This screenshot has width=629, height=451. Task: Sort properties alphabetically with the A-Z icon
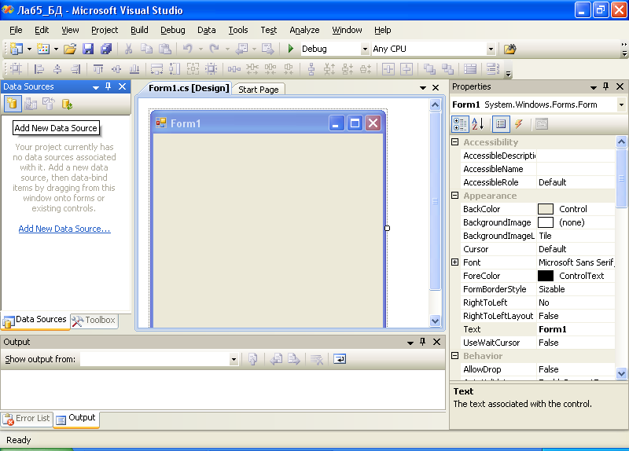(x=478, y=124)
